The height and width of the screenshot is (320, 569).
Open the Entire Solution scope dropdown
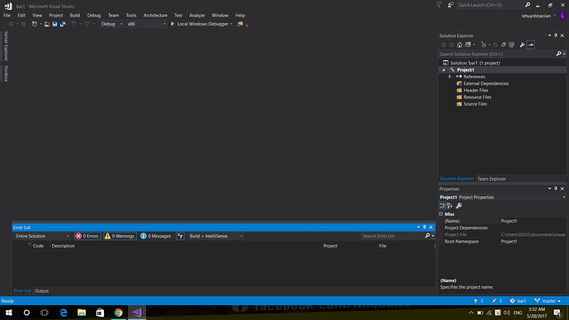pos(42,236)
